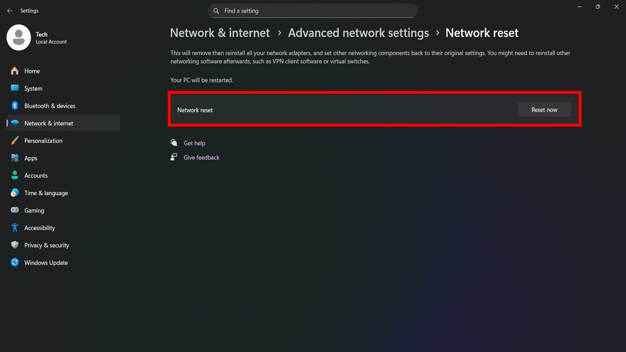Click the Bluetooth & devices icon
Viewport: 626px width, 352px height.
coord(15,106)
